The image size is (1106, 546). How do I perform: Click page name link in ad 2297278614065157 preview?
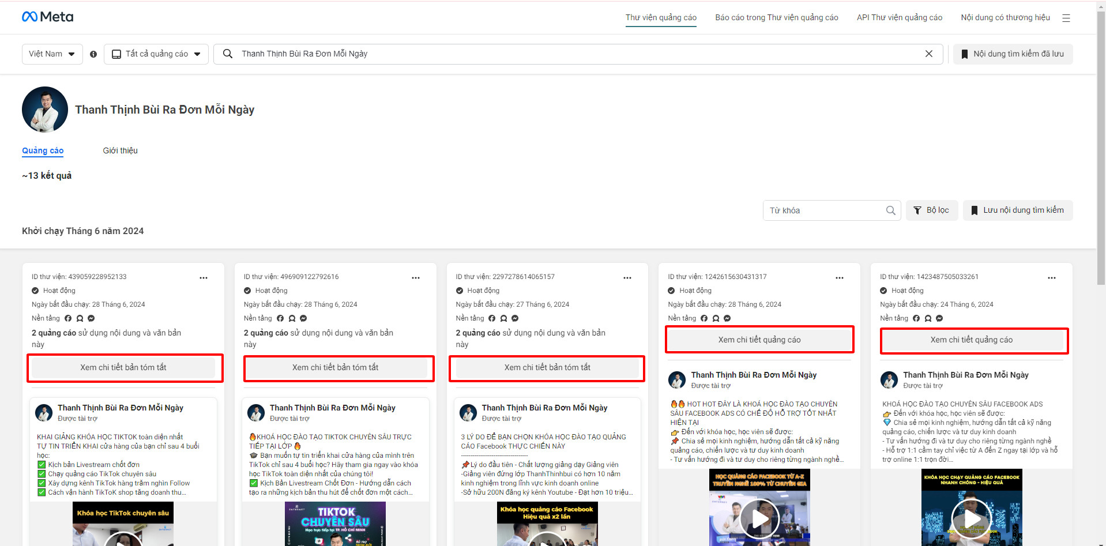coord(544,408)
